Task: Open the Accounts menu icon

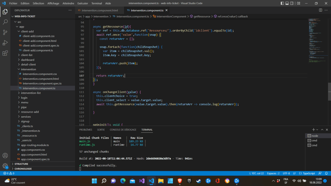Action: tap(5, 156)
